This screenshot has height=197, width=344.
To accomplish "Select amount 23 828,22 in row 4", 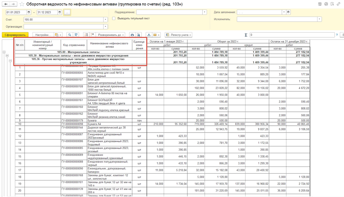I will click(x=216, y=88).
